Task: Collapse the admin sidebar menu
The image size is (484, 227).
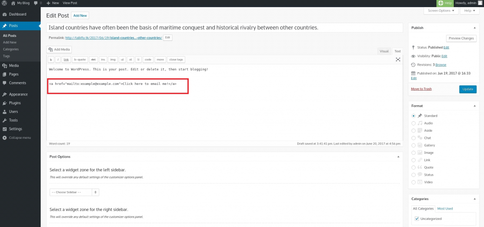Action: tap(19, 138)
